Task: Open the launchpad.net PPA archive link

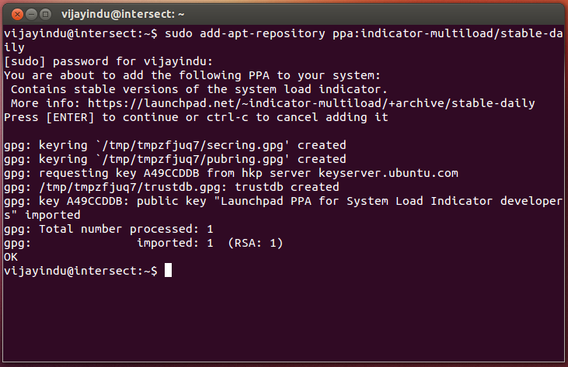Action: (311, 103)
